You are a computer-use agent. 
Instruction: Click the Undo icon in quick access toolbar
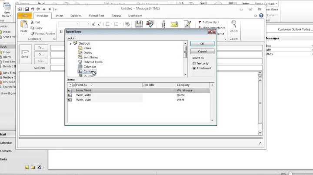pos(33,9)
